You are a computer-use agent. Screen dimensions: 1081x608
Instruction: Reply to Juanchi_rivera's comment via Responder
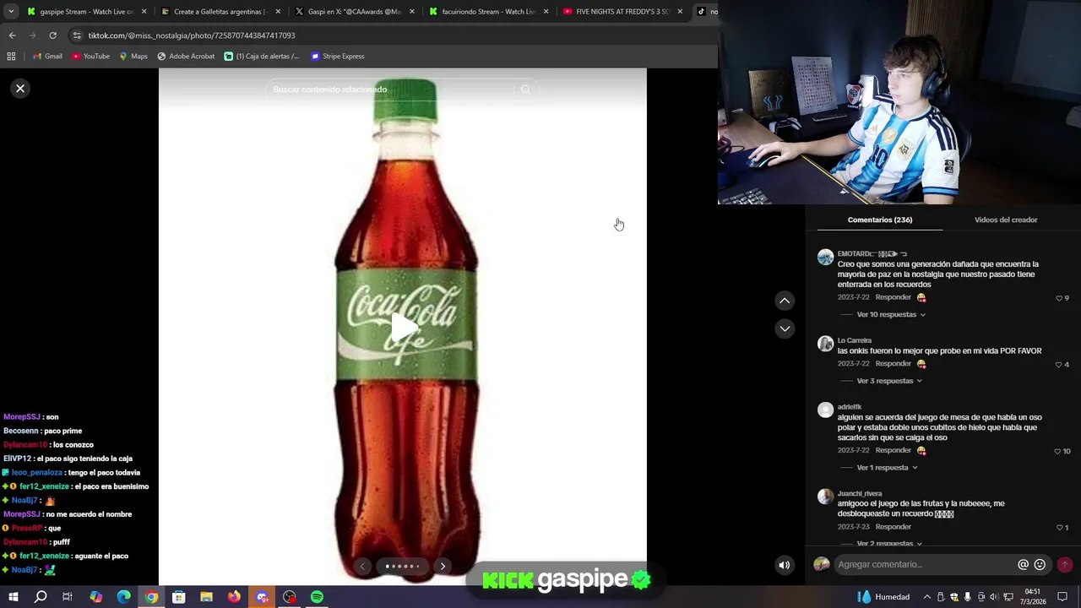point(893,527)
